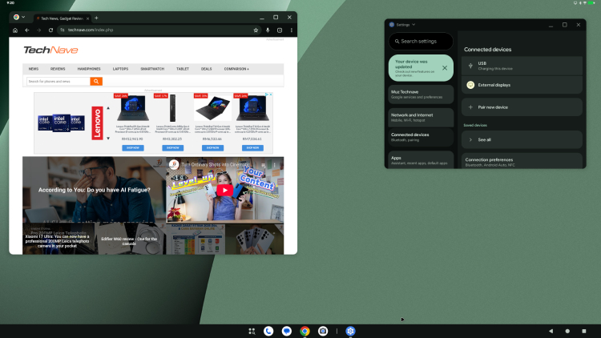Open Network and Internet settings
This screenshot has width=601, height=338.
pyautogui.click(x=421, y=117)
